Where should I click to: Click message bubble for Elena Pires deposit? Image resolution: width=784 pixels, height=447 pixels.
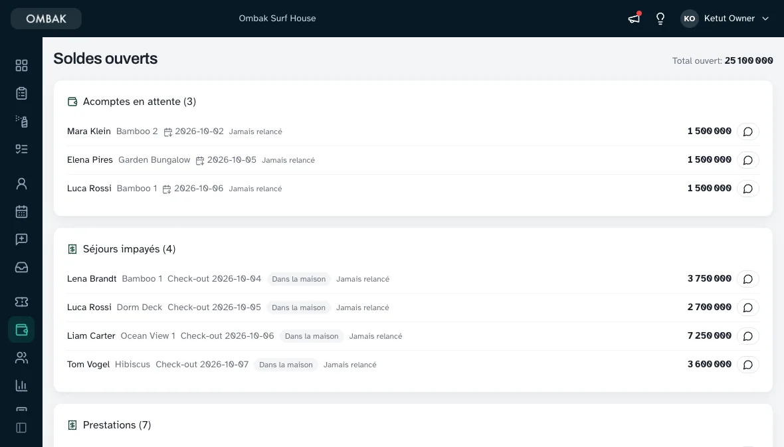(748, 160)
